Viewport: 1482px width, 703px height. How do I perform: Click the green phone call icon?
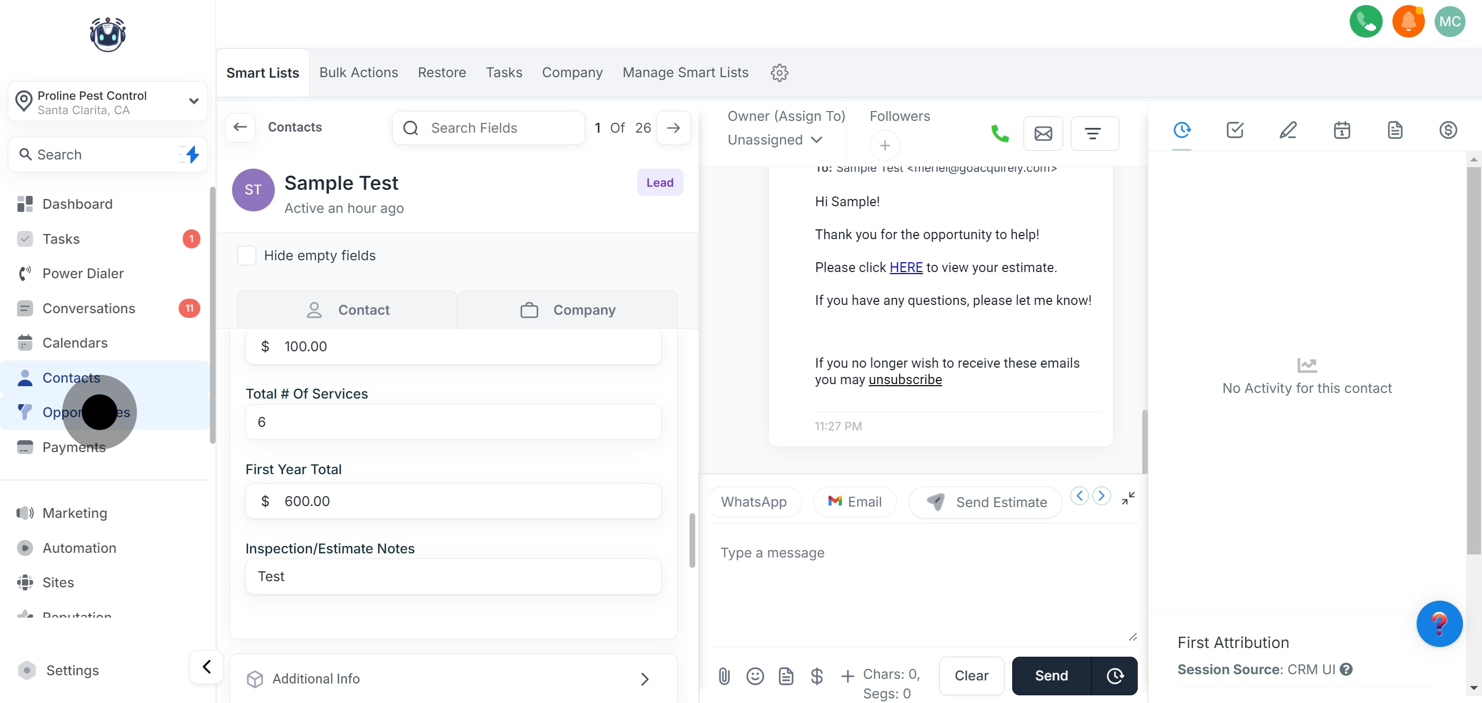[x=999, y=133]
